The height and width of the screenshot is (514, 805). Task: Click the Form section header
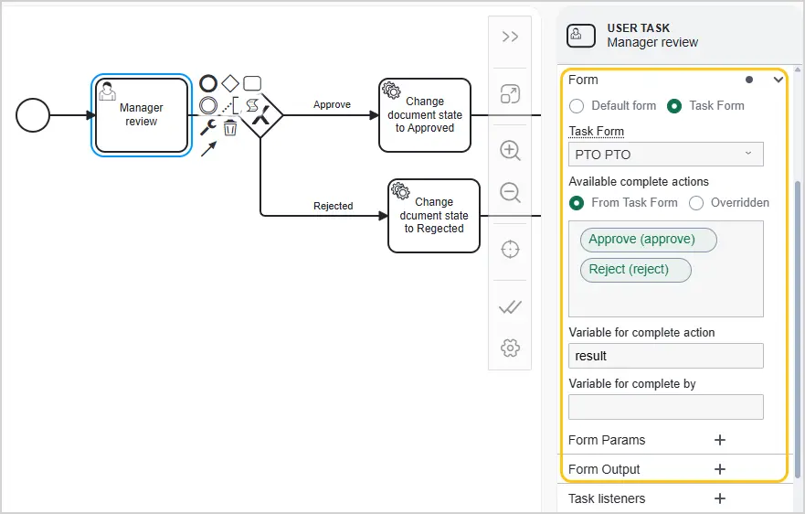(x=675, y=80)
